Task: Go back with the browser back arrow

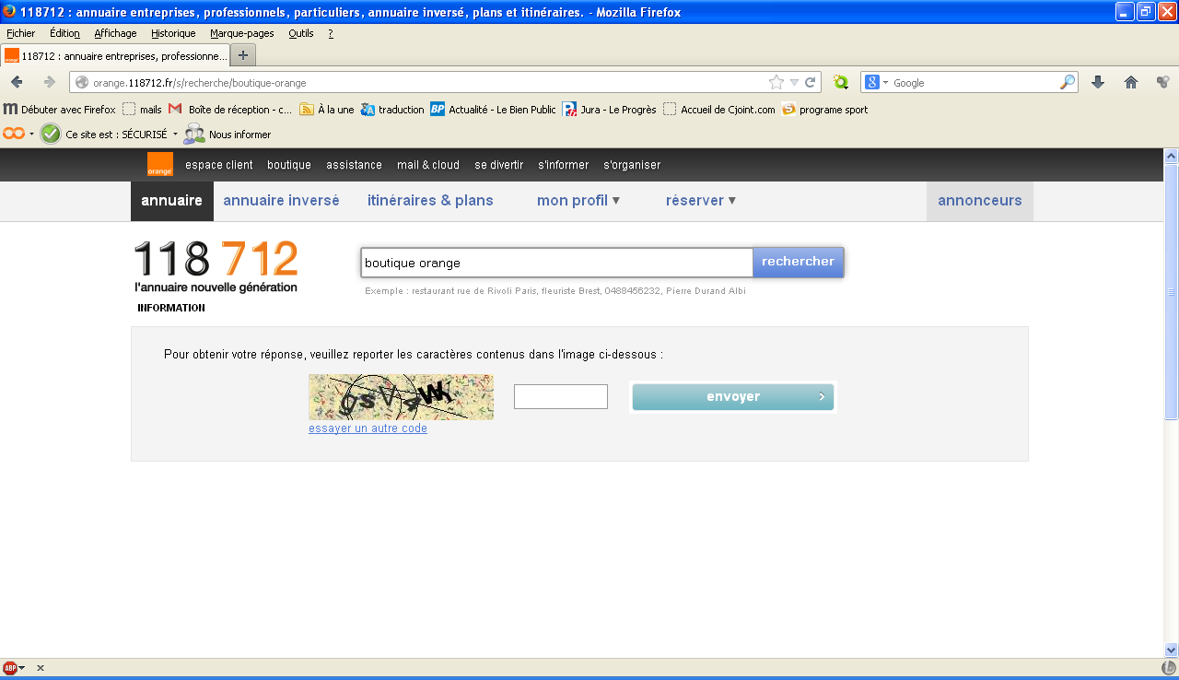Action: pos(17,82)
